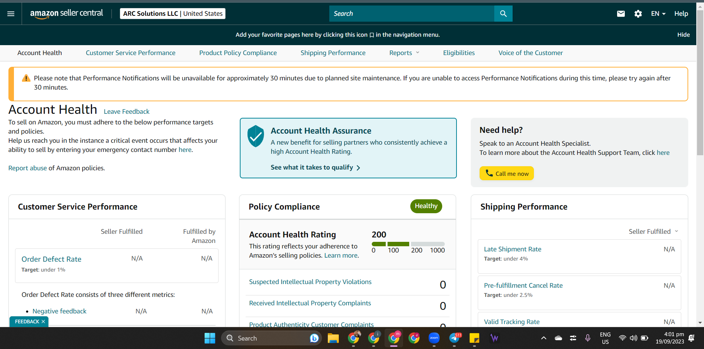This screenshot has height=349, width=704.
Task: Open the Windows Start menu
Action: pos(210,338)
